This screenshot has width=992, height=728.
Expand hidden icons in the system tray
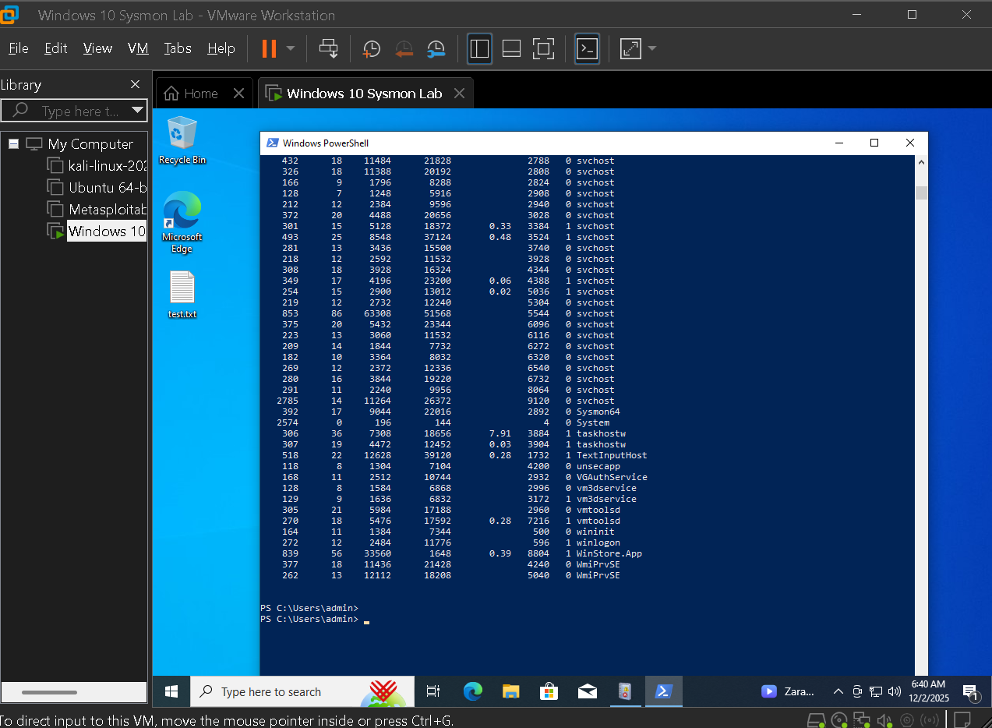click(838, 691)
